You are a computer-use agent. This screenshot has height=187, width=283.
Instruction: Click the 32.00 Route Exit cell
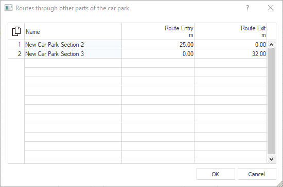[x=231, y=54]
